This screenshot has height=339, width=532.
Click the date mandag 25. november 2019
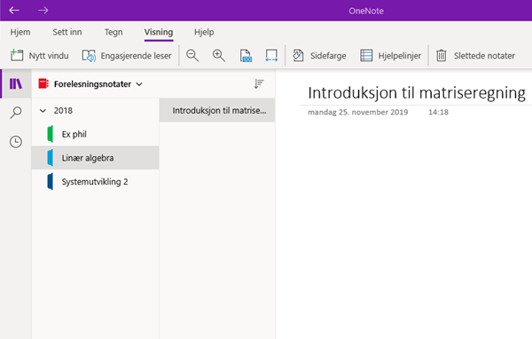pos(358,112)
